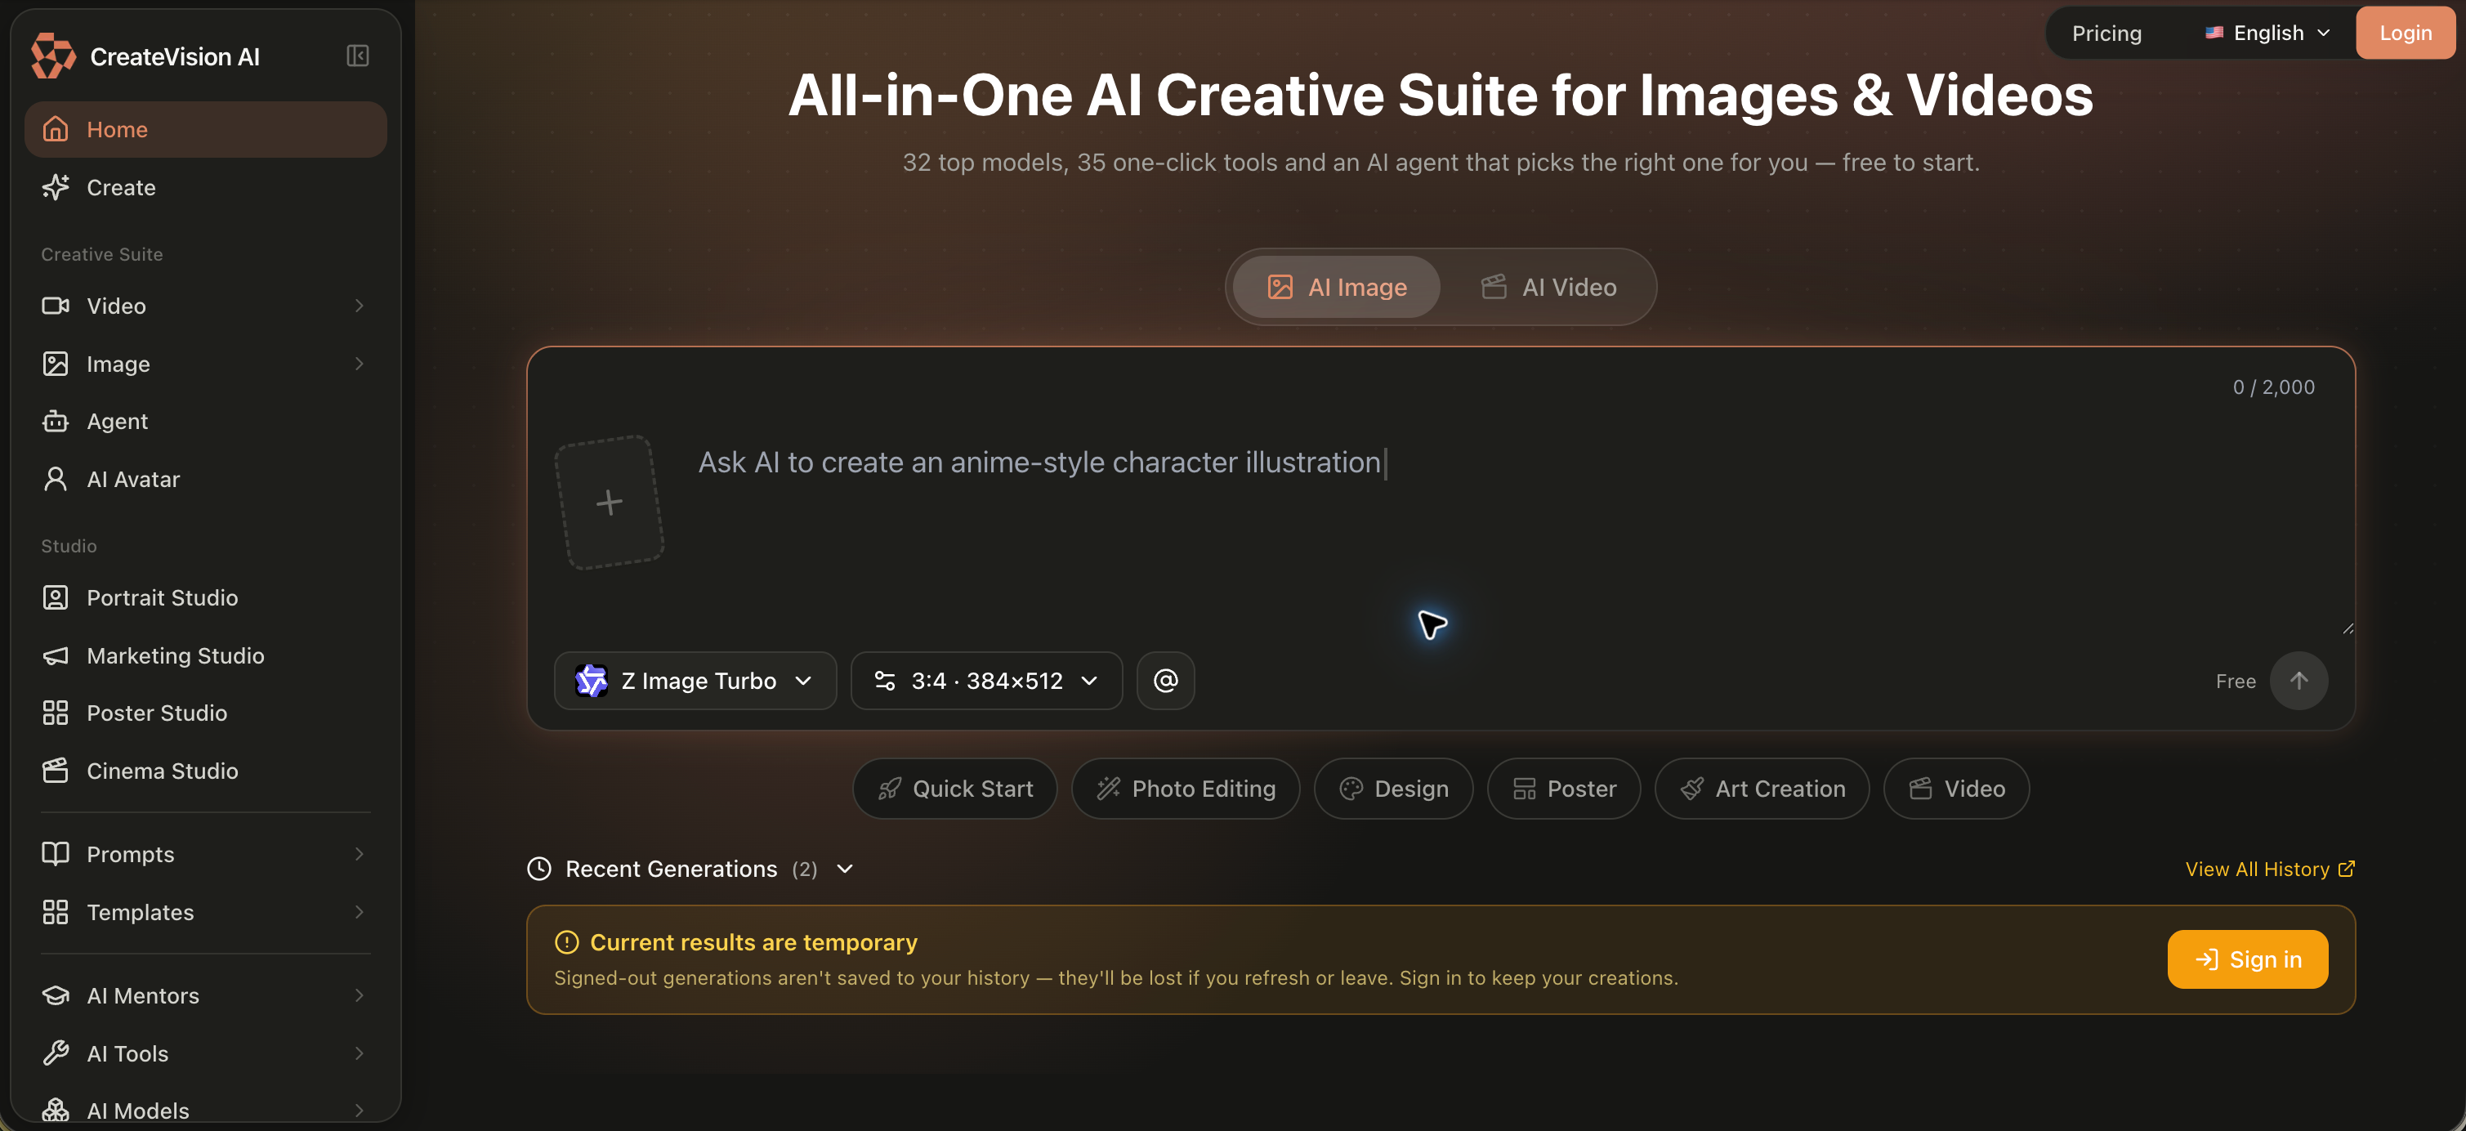Image resolution: width=2466 pixels, height=1131 pixels.
Task: Open Marketing Studio in the sidebar
Action: tap(206, 655)
